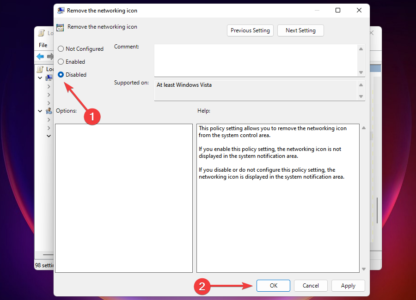416x300 pixels.
Task: Select the Computer Configuration computer icon in the tree
Action: coord(49,77)
